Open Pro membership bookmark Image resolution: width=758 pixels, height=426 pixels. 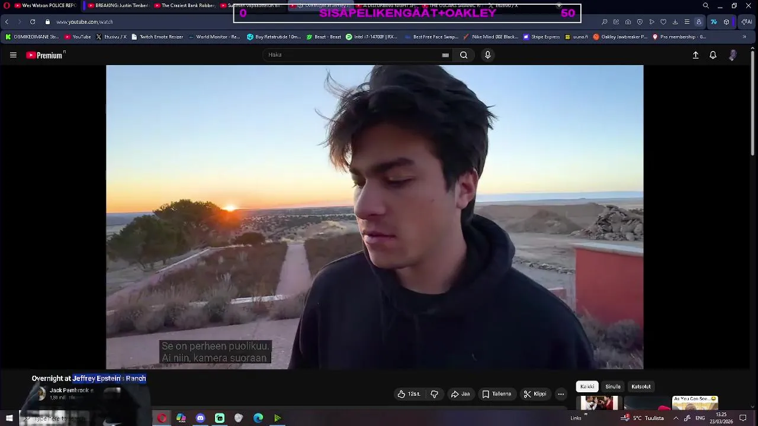[679, 37]
